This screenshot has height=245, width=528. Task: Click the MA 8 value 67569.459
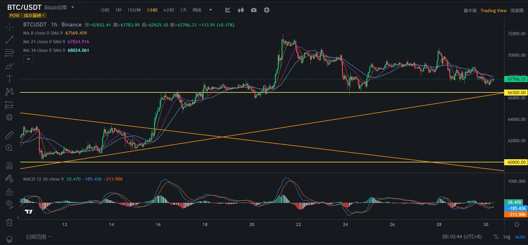coord(76,33)
